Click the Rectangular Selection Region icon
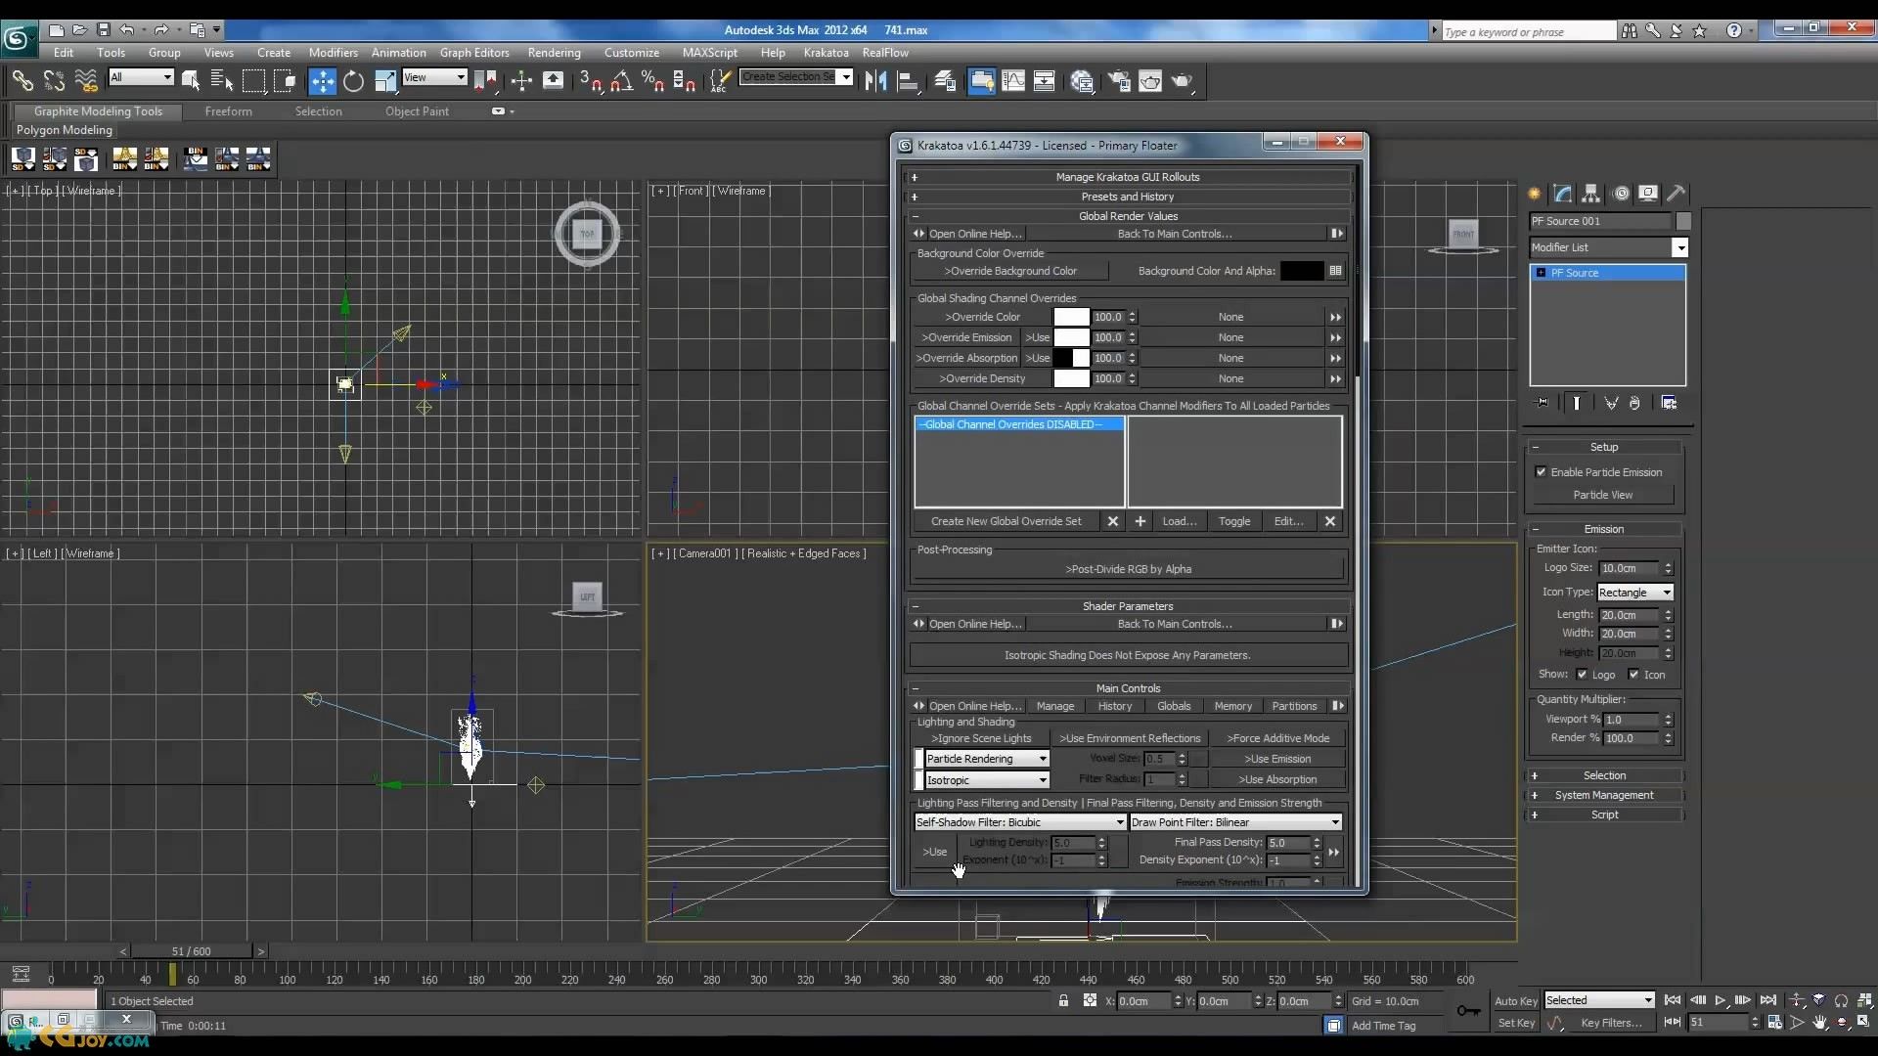This screenshot has height=1056, width=1878. (253, 81)
